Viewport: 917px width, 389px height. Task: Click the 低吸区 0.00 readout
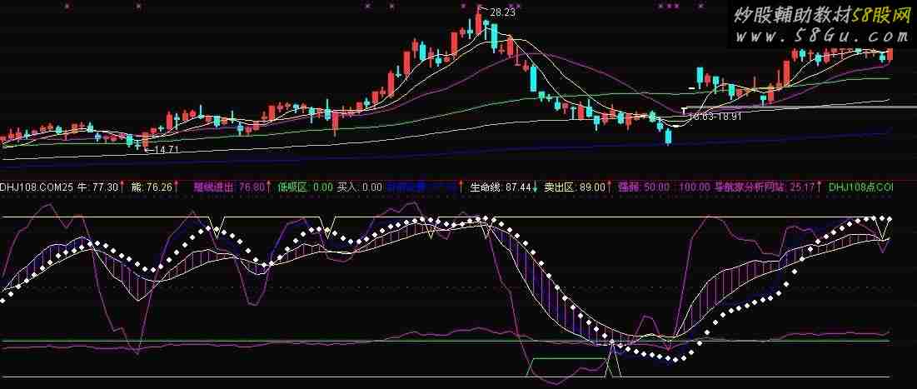(306, 187)
